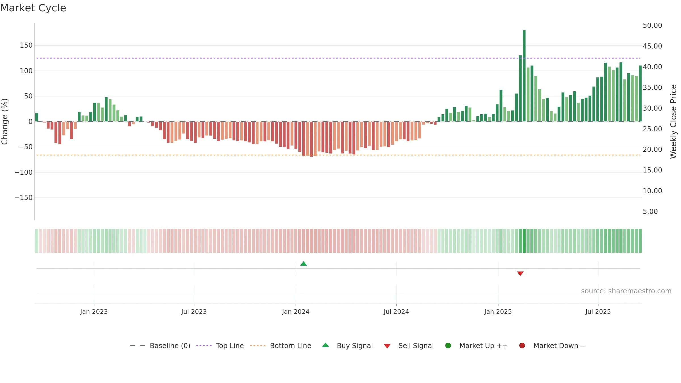Click the green Buy Signal triangle marker
681x383 pixels.
(x=304, y=264)
